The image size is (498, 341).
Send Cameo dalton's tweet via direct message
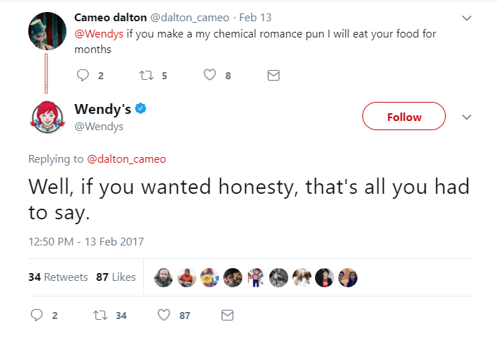click(274, 75)
